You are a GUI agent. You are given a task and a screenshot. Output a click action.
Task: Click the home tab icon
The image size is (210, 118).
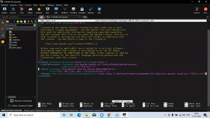click(41, 17)
